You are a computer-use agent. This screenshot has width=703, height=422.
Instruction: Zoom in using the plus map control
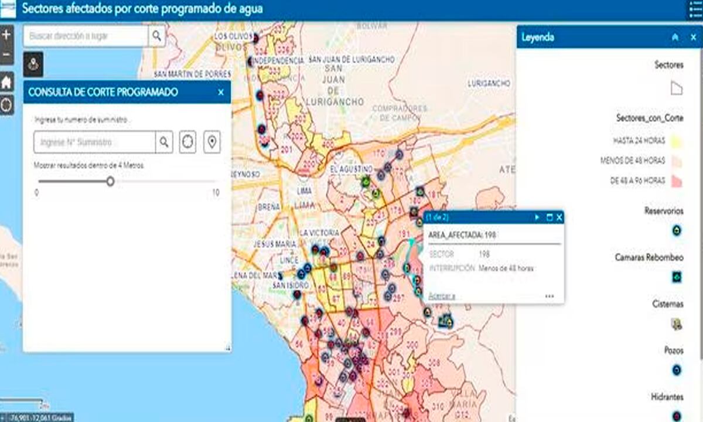[5, 36]
